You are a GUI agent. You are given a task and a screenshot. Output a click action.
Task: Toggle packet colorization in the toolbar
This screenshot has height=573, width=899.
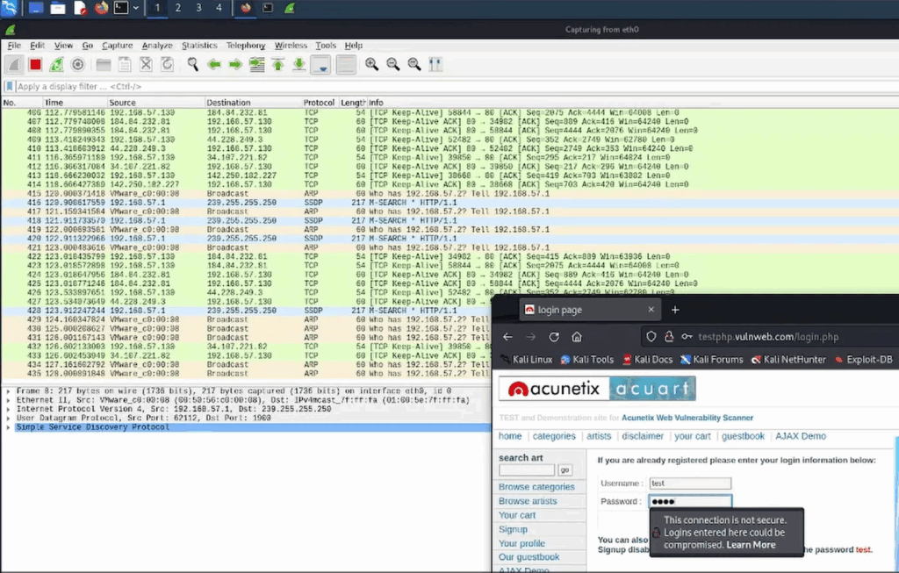click(346, 64)
